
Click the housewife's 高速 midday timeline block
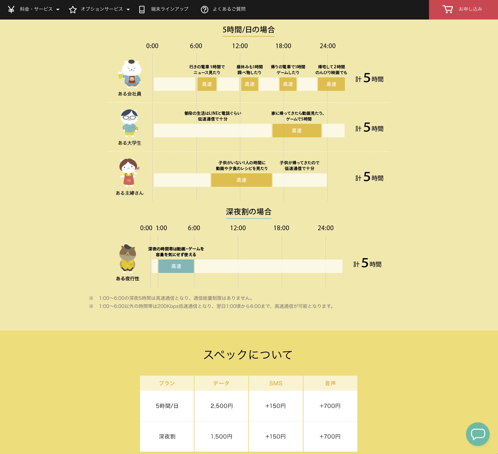click(x=241, y=180)
